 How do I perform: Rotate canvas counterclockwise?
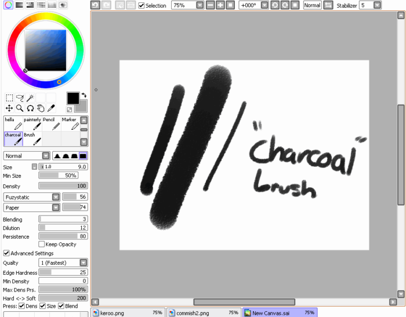(x=275, y=5)
